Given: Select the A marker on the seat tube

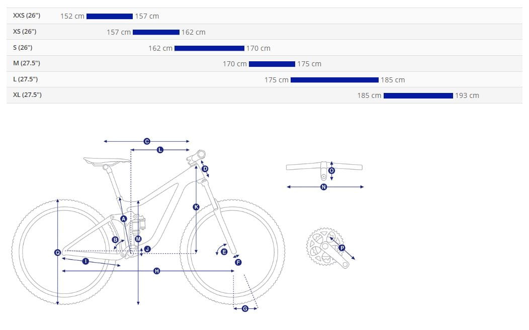Looking at the screenshot, I should click(124, 218).
